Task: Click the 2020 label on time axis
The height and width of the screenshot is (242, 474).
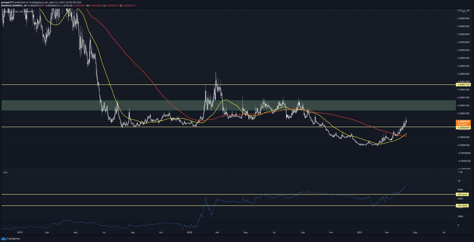Action: tap(189, 233)
